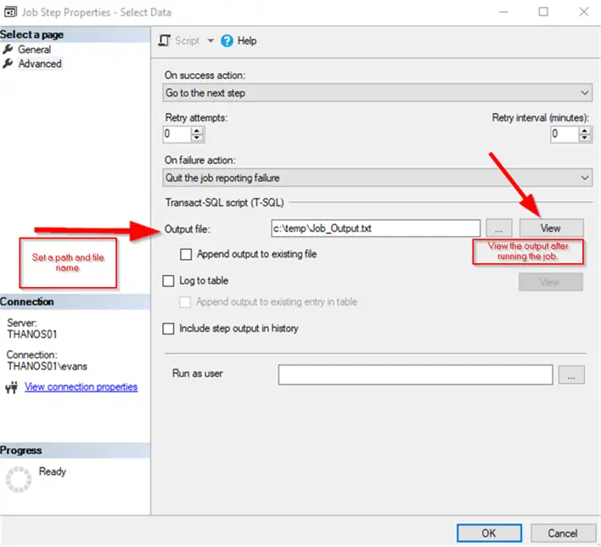Decrease Retry attempts with down arrow
601x547 pixels.
(x=197, y=138)
